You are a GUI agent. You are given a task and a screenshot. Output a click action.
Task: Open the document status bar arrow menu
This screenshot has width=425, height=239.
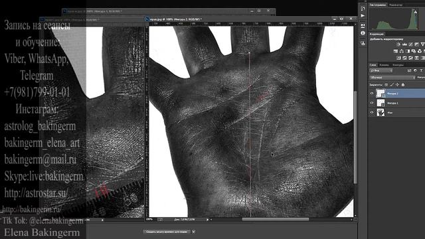[x=208, y=220]
